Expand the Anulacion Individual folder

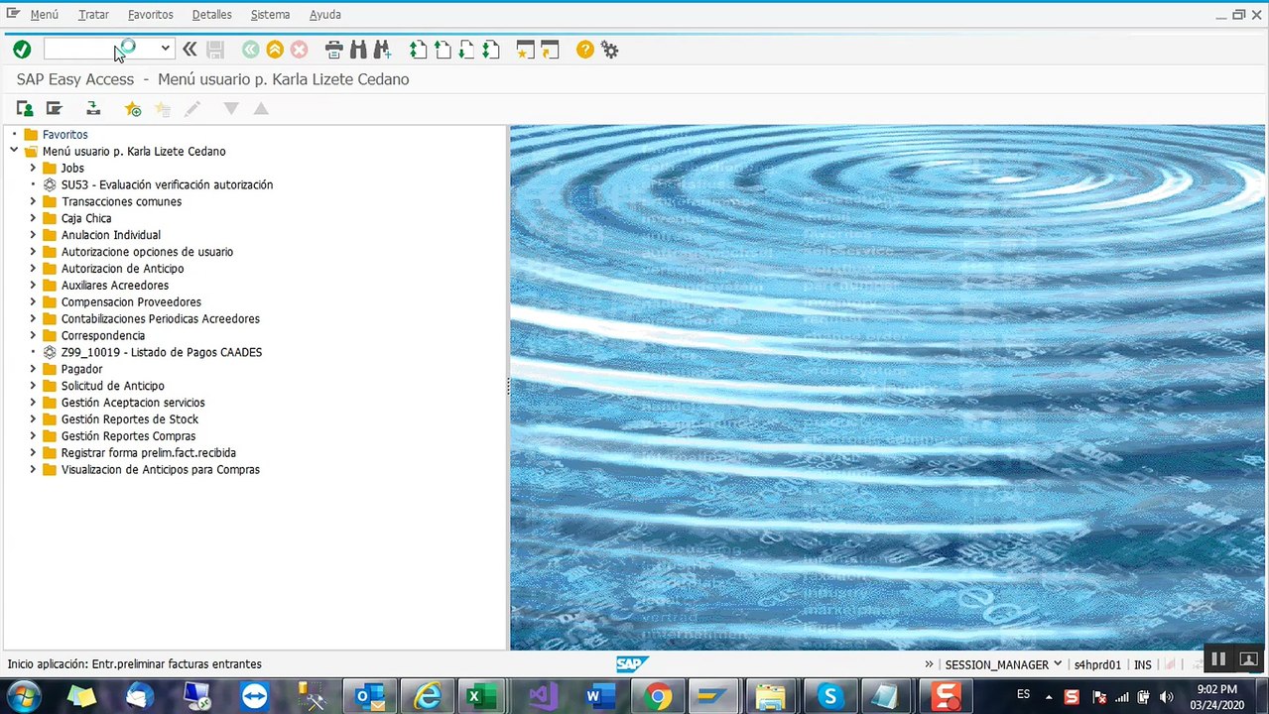pos(33,235)
